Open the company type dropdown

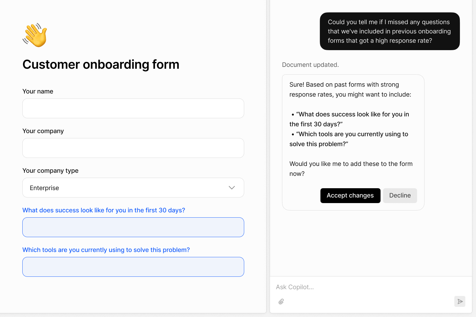tap(133, 188)
